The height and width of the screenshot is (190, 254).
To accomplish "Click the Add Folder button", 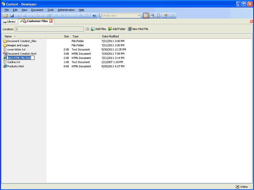I will (x=117, y=29).
